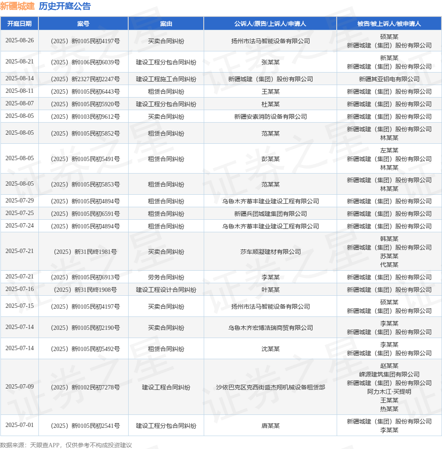Click defendant 热某某
This screenshot has width=442, height=449.
(389, 409)
